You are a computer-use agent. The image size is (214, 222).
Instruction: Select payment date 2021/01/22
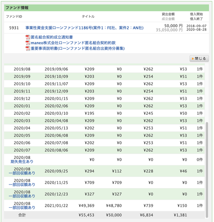(x=56, y=205)
